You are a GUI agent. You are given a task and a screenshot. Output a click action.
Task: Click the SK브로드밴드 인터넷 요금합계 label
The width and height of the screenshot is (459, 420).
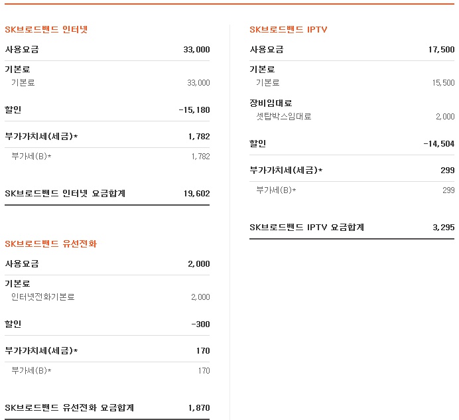65,194
